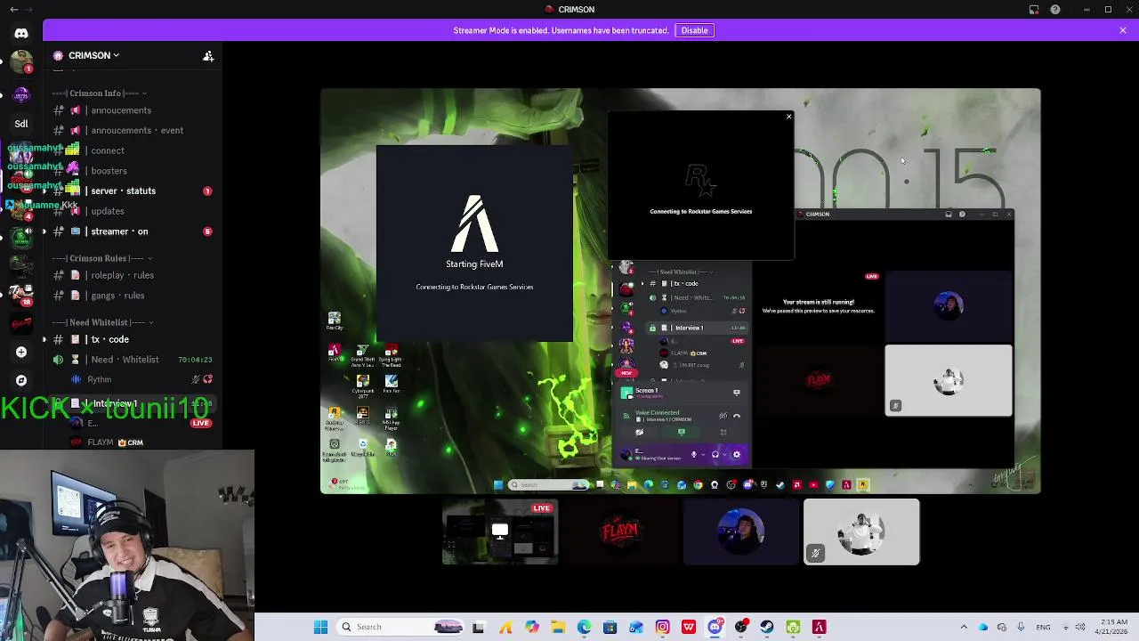1139x641 pixels.
Task: Click the Sdl server icon
Action: click(x=21, y=124)
